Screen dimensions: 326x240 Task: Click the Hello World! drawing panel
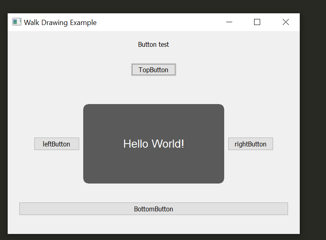(x=154, y=144)
